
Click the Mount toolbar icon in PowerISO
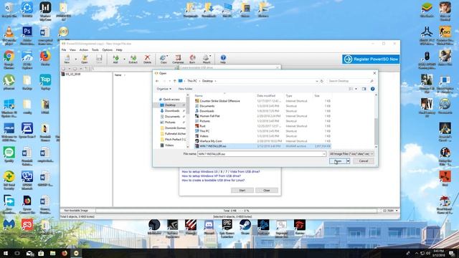point(207,59)
